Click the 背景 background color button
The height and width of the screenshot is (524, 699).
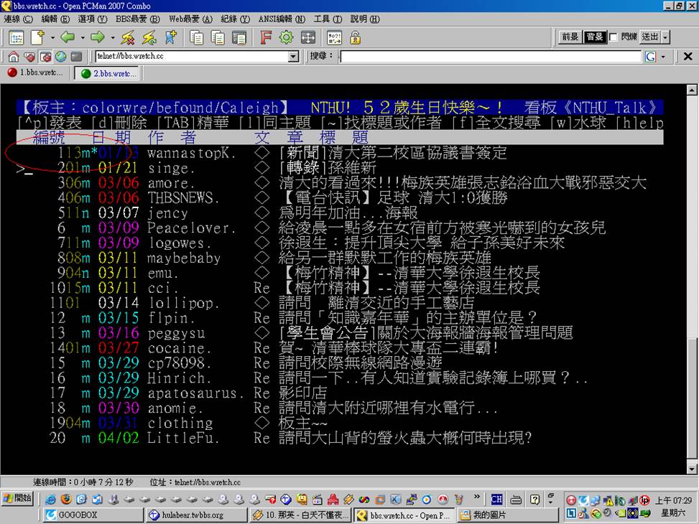(x=594, y=37)
